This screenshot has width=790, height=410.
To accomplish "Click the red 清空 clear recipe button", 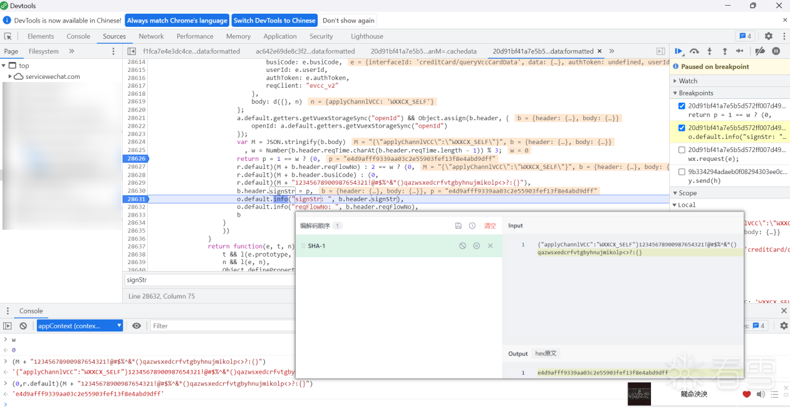I will (x=490, y=226).
